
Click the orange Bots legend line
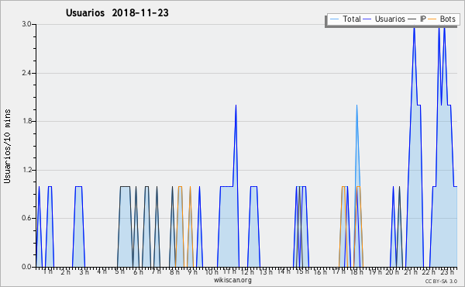pyautogui.click(x=432, y=19)
